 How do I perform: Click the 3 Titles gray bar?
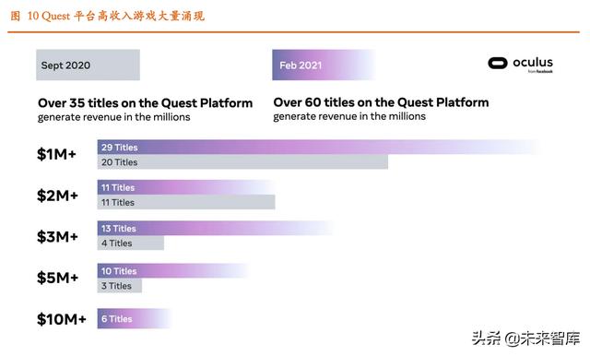[x=120, y=286]
